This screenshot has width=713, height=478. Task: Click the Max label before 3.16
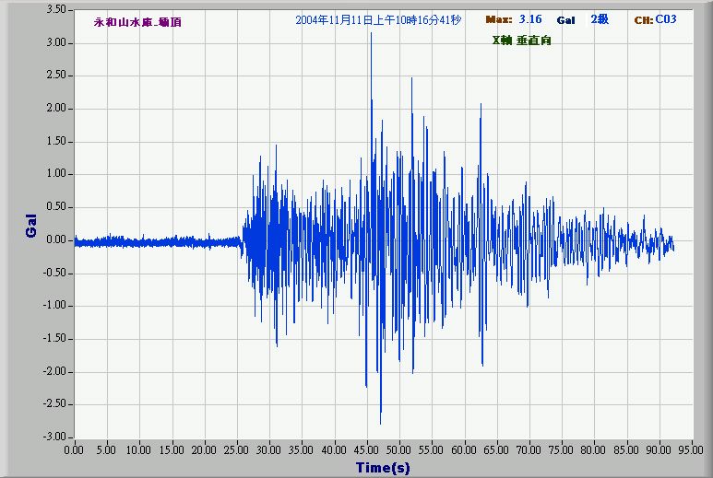pos(498,20)
